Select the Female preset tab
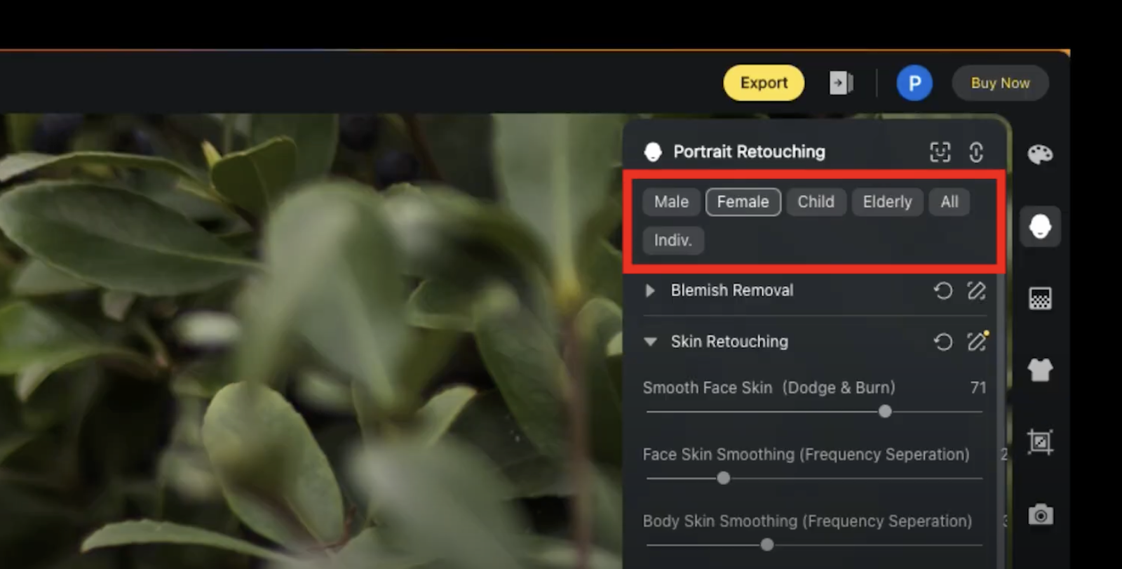This screenshot has width=1122, height=569. [x=743, y=201]
